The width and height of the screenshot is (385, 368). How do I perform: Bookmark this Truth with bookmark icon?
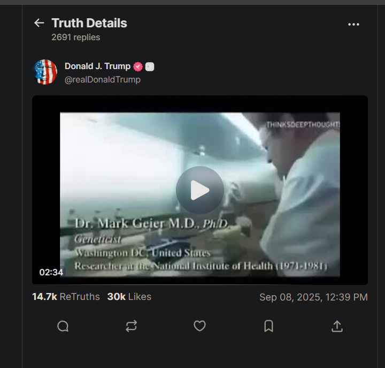tap(268, 326)
